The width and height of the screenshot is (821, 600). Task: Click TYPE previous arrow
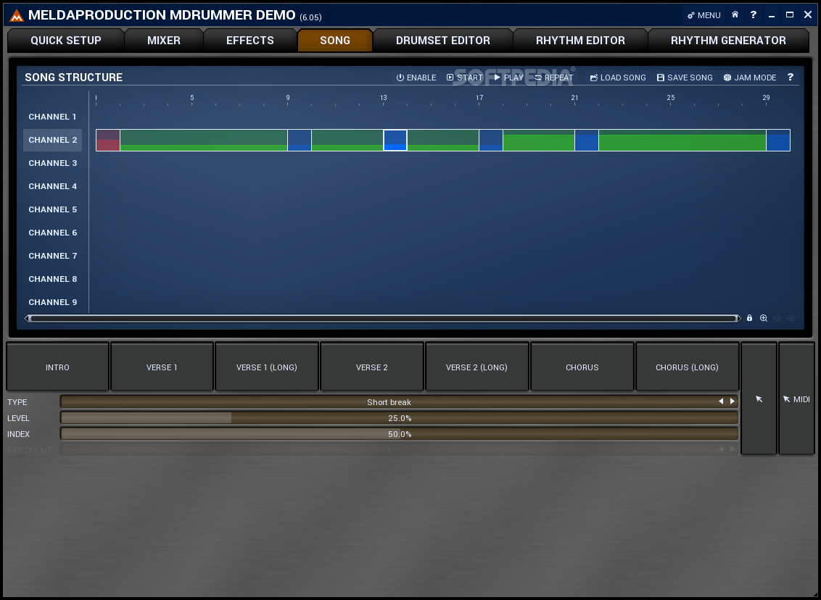coord(721,401)
